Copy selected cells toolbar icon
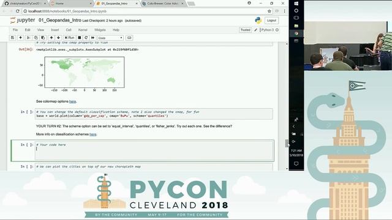Screen dimensions: 392x220 pyautogui.click(x=36, y=38)
